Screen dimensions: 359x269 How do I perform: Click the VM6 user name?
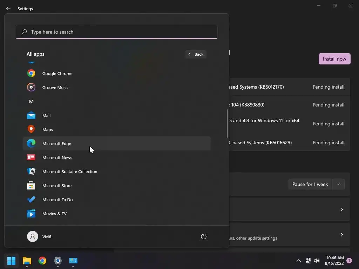click(x=47, y=237)
